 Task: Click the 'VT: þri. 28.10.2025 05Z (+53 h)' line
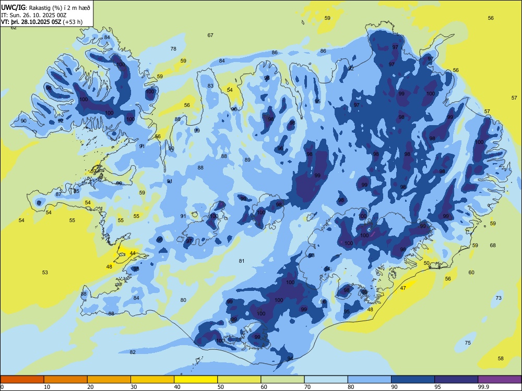42,22
